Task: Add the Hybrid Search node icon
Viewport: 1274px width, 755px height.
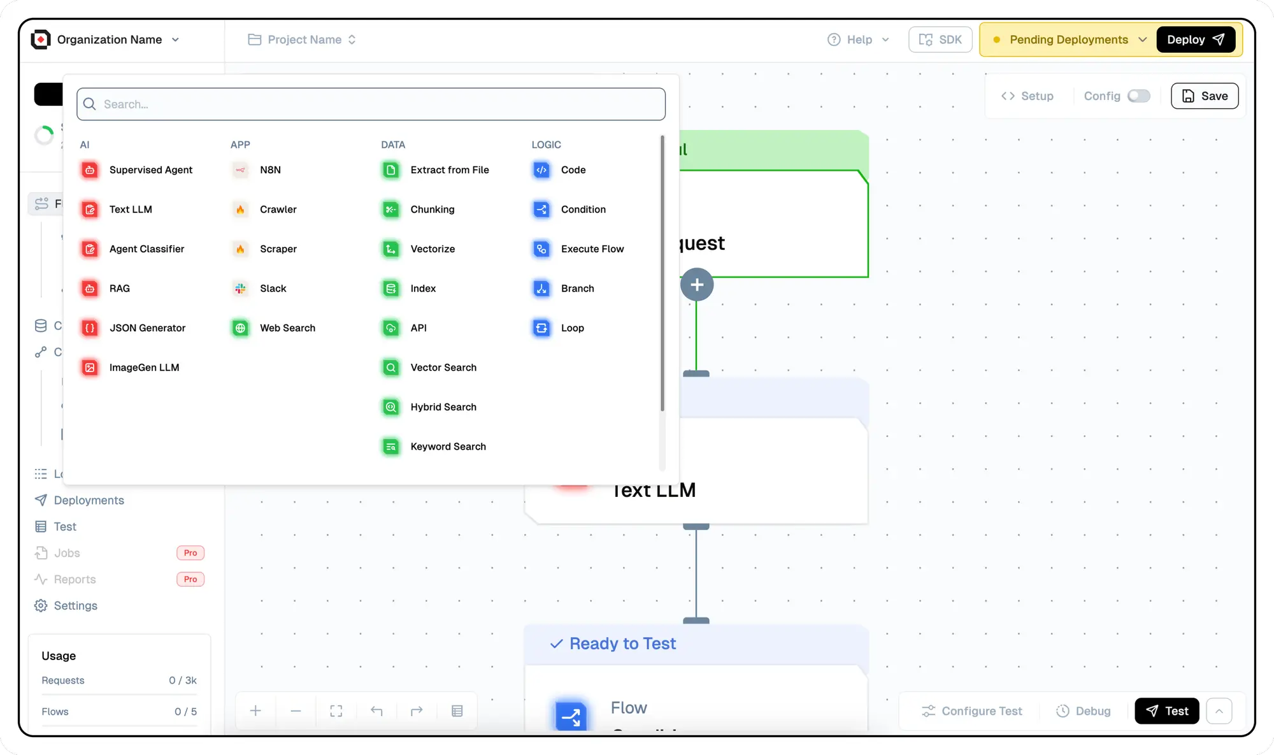Action: click(x=391, y=407)
